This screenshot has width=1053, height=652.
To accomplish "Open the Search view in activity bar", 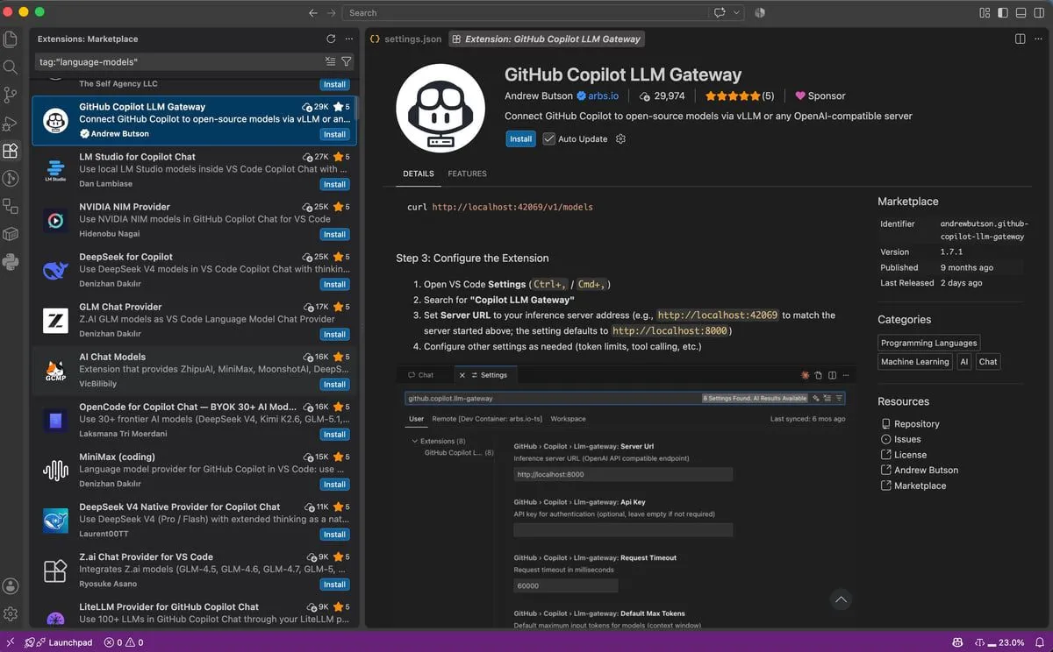I will coord(11,67).
